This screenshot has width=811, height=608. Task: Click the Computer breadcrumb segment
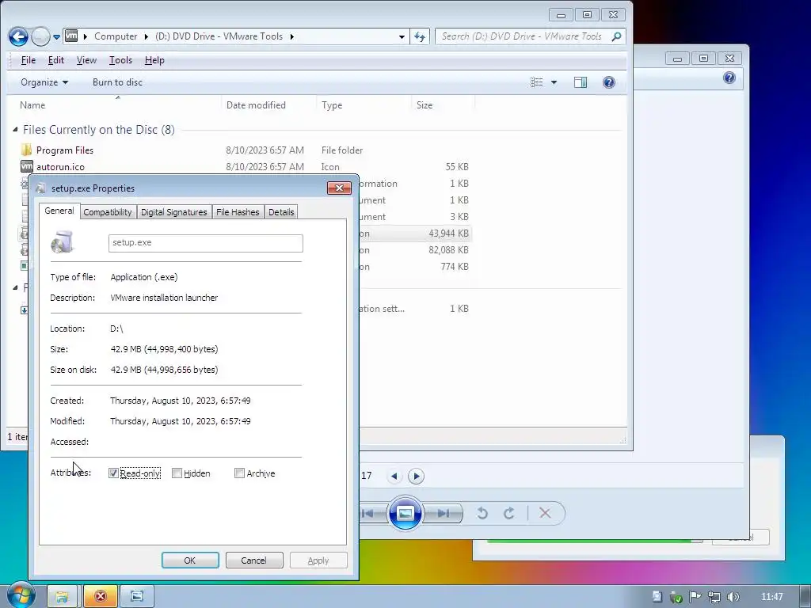116,36
